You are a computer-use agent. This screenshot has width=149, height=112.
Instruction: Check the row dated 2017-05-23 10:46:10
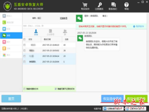click(24, 45)
